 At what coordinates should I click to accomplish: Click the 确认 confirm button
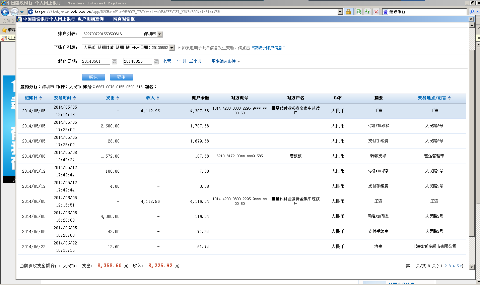(93, 77)
